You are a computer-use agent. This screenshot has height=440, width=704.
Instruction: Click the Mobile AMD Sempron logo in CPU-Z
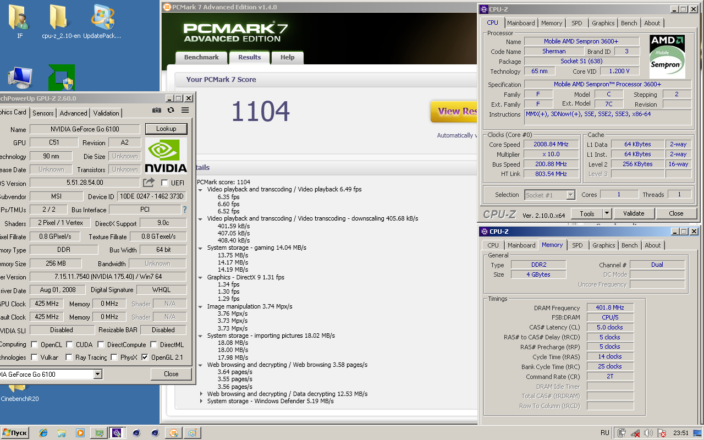667,56
